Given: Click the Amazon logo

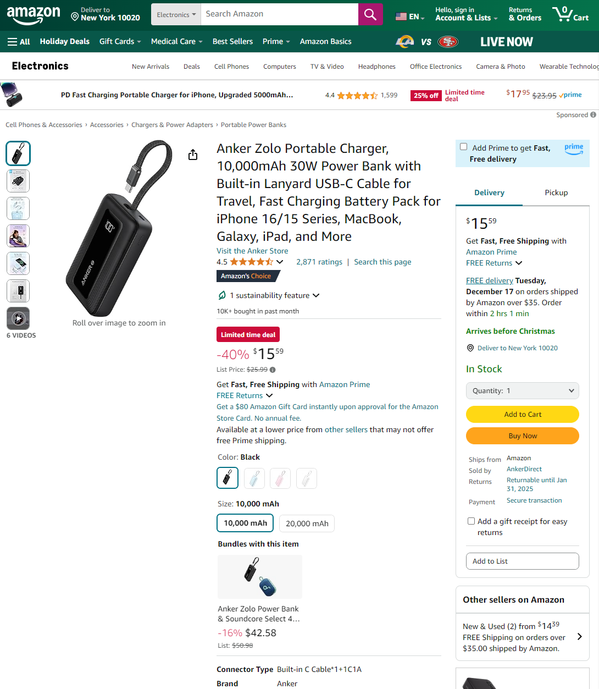Looking at the screenshot, I should (x=34, y=15).
